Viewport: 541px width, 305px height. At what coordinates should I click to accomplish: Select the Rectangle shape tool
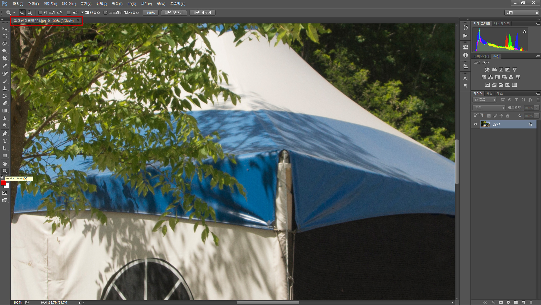click(5, 156)
